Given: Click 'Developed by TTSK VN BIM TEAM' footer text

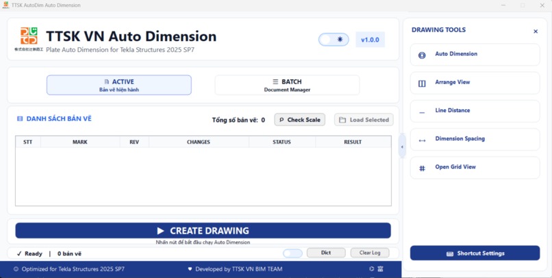Looking at the screenshot, I should 239,269.
